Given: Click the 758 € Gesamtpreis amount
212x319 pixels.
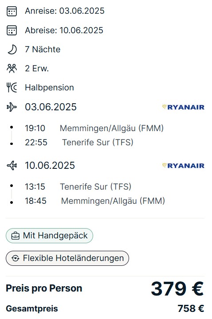Looking at the screenshot, I should [191, 308].
